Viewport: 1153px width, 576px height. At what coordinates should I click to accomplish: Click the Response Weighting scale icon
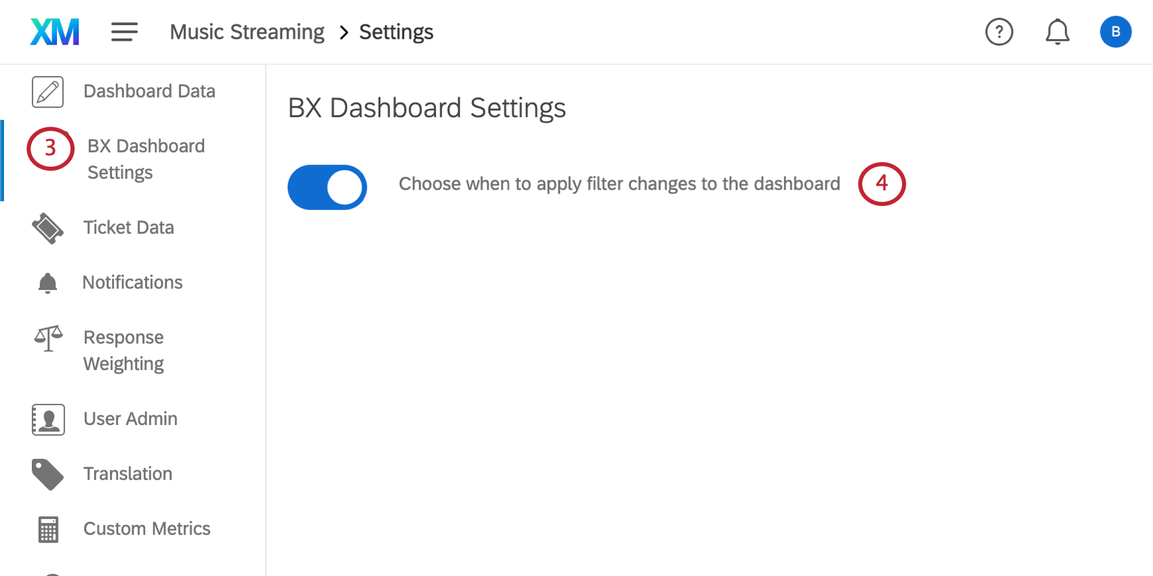(47, 337)
